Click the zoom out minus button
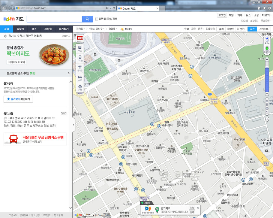273x218 pixels. [267, 94]
